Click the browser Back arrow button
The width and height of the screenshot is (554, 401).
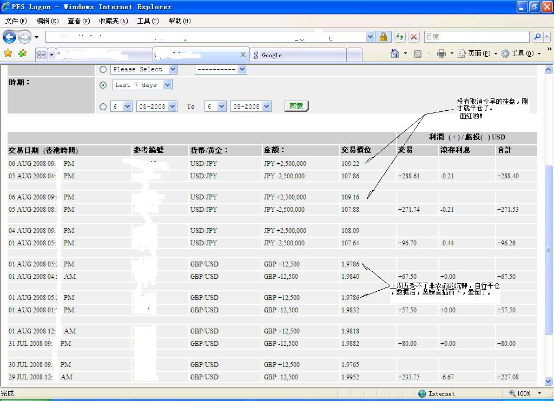pos(9,37)
